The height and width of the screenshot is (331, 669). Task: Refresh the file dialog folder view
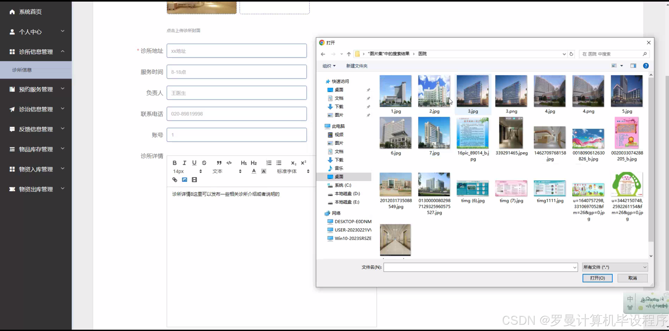pos(571,54)
